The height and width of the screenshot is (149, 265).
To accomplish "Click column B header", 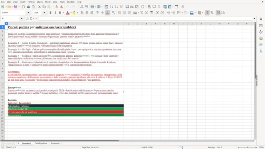I will coord(66,24).
